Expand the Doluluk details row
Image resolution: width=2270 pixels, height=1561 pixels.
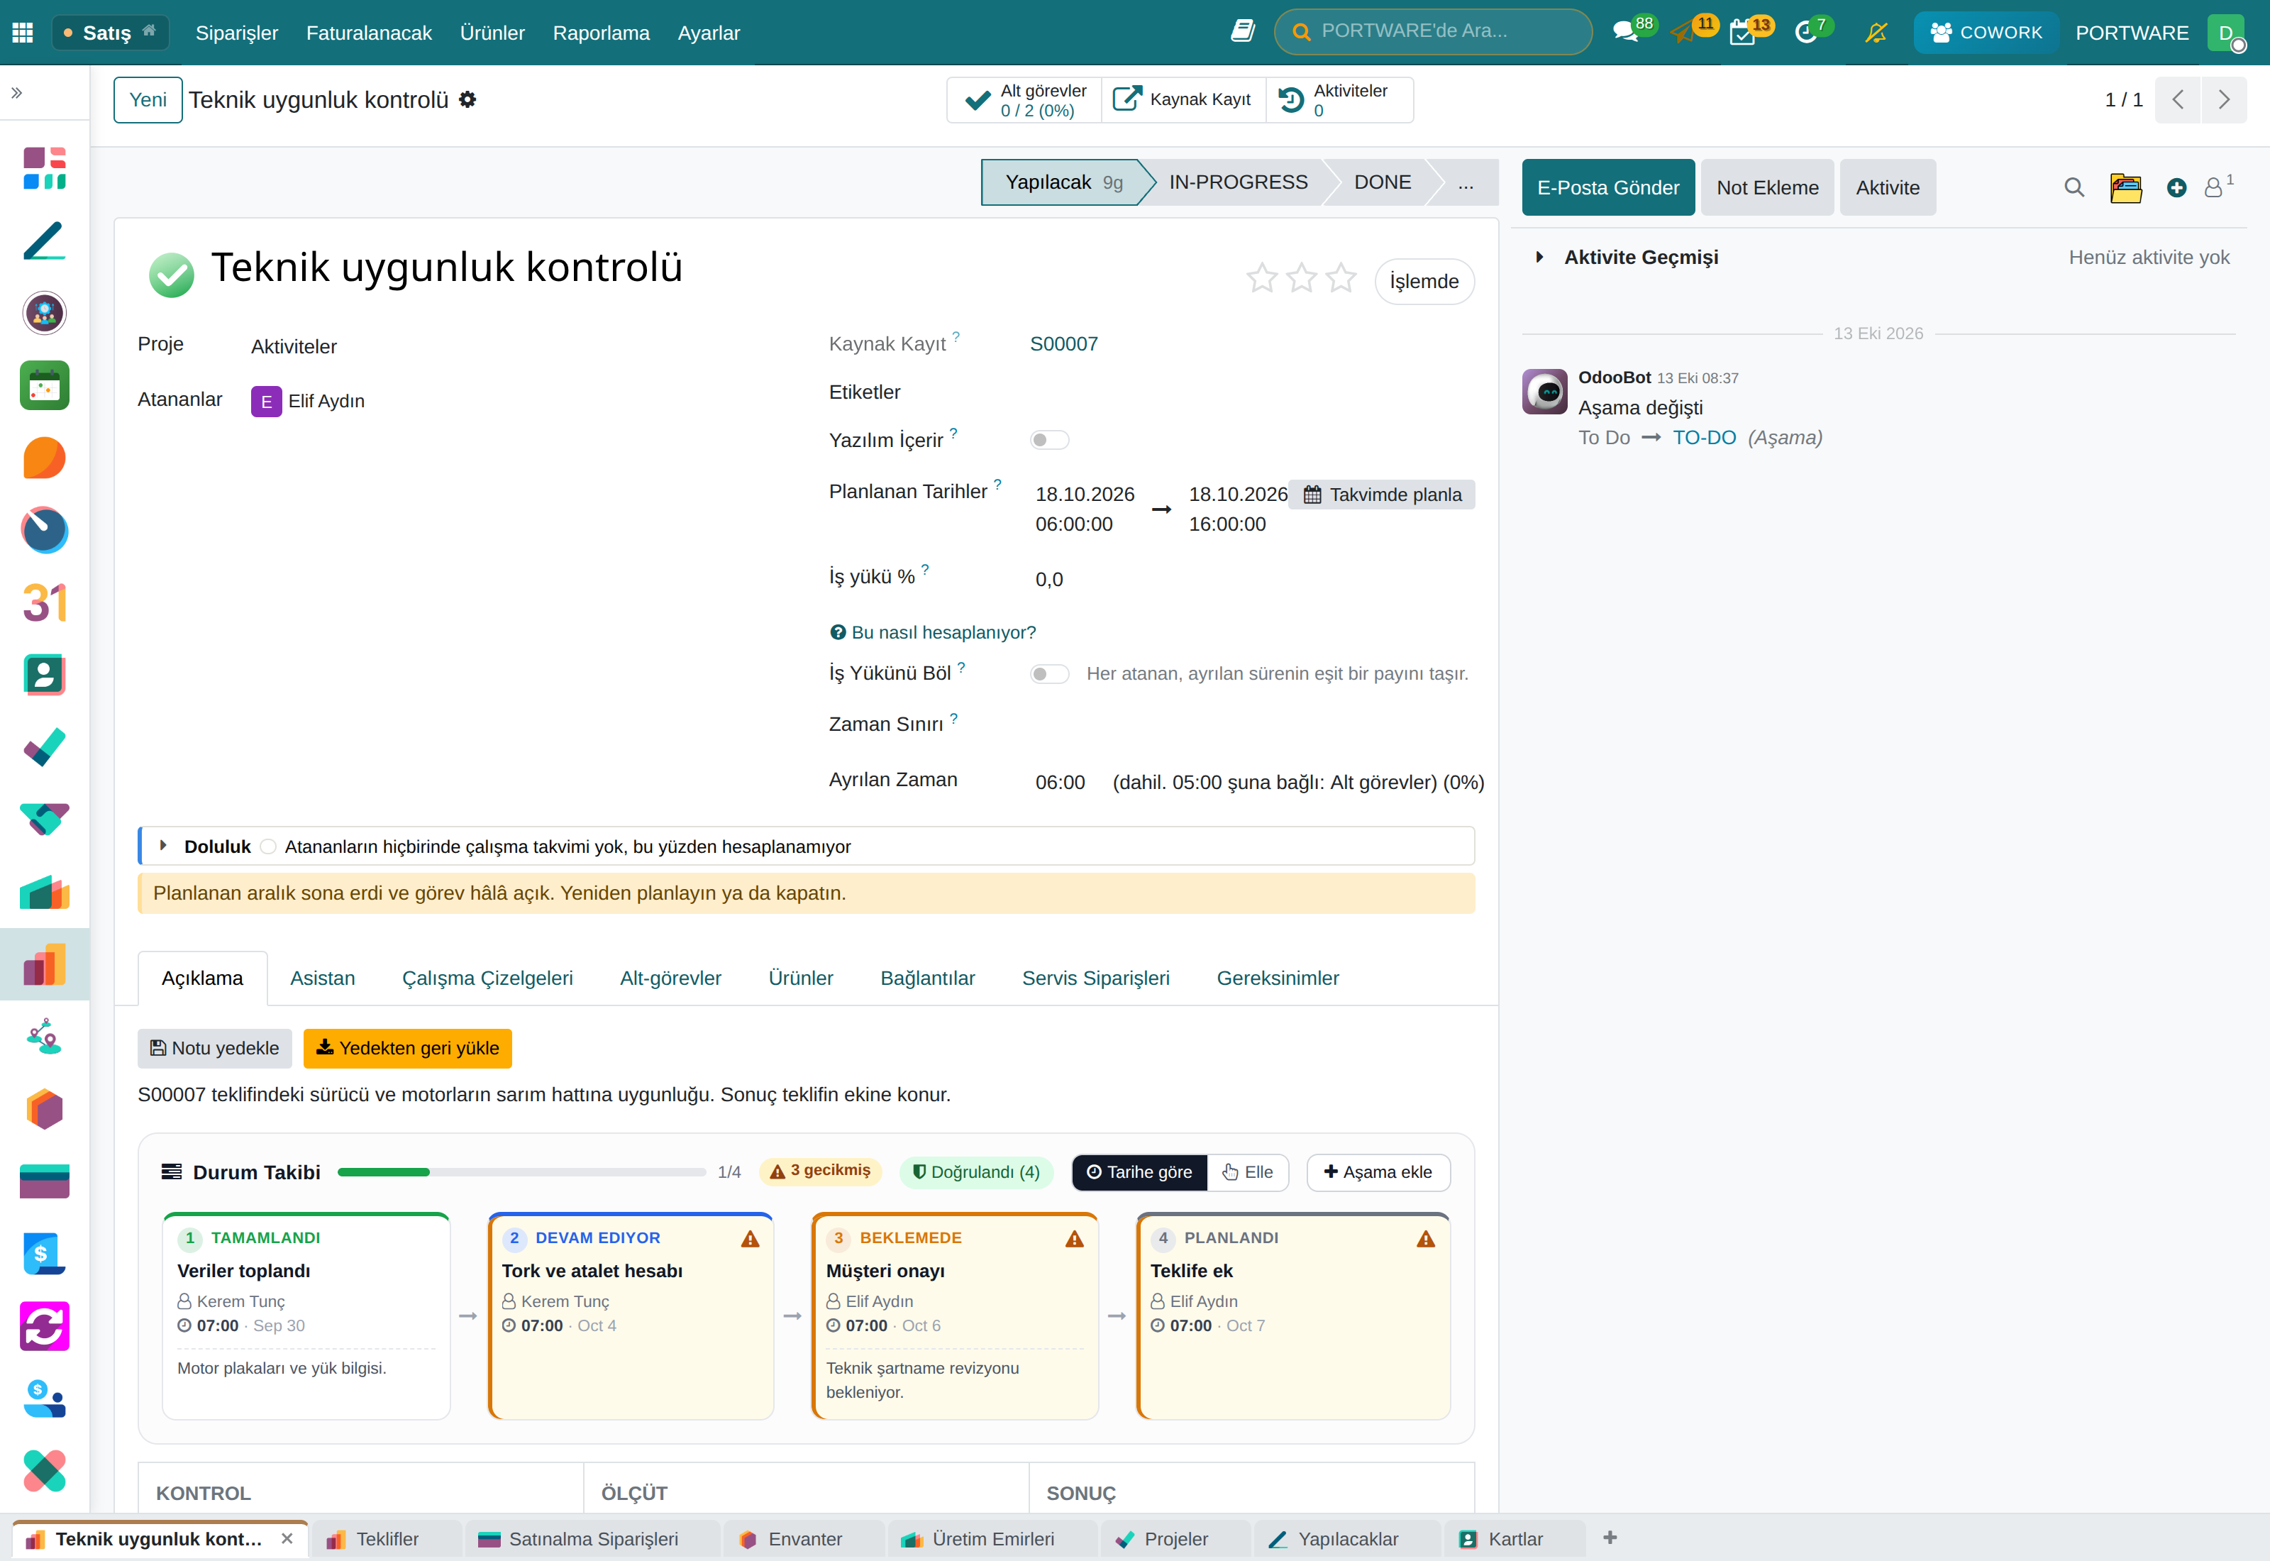(163, 846)
